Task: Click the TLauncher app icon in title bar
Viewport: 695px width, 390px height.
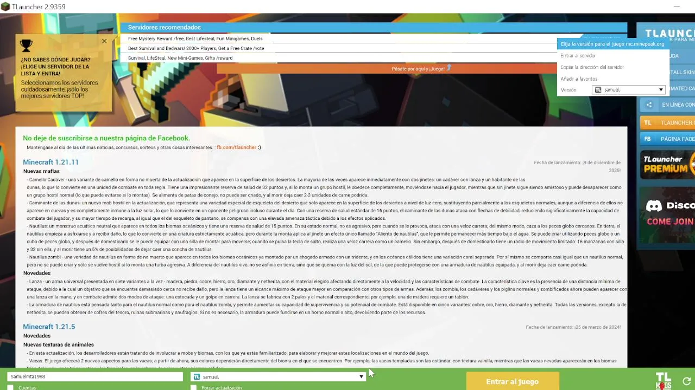Action: coord(5,6)
